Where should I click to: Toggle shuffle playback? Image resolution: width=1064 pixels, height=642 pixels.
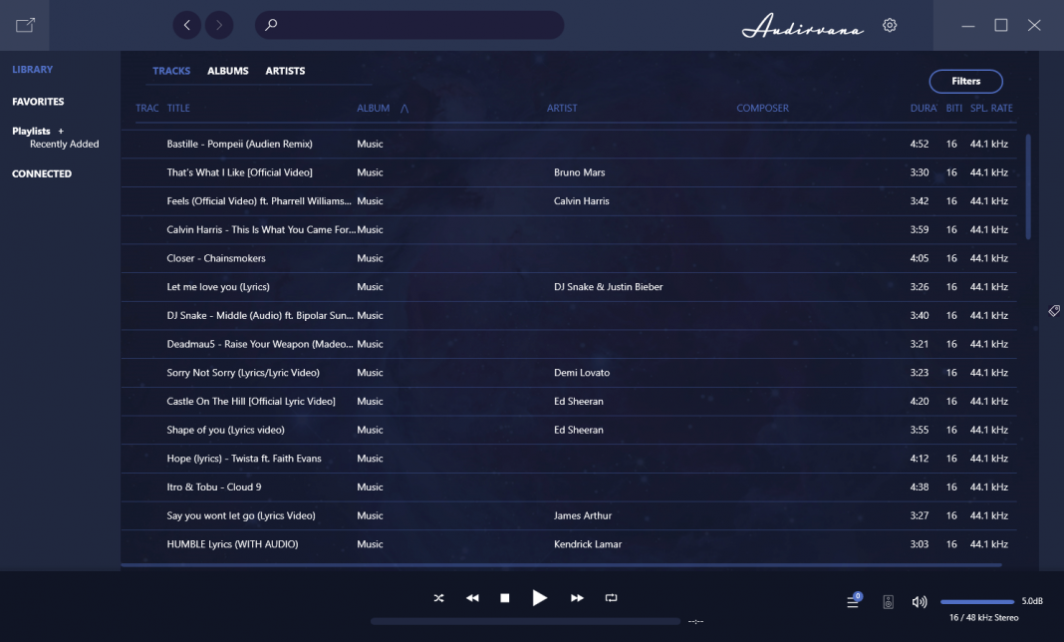(439, 598)
